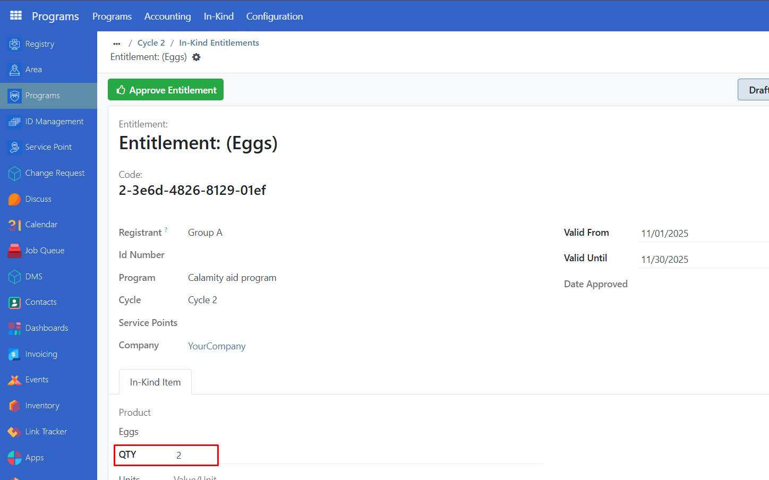Open the Discuss app icon
Image resolution: width=769 pixels, height=480 pixels.
[15, 199]
